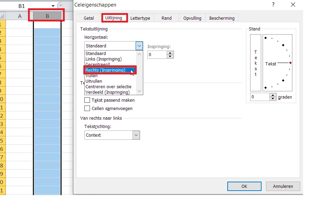This screenshot has width=310, height=201.
Task: Enable Tekst passend maken checkbox
Action: click(x=88, y=100)
